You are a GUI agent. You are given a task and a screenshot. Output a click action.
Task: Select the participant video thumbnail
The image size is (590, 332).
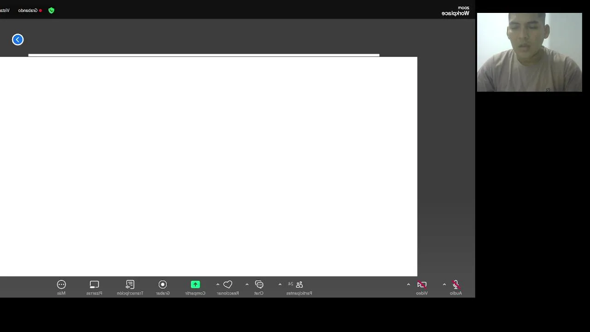click(529, 52)
